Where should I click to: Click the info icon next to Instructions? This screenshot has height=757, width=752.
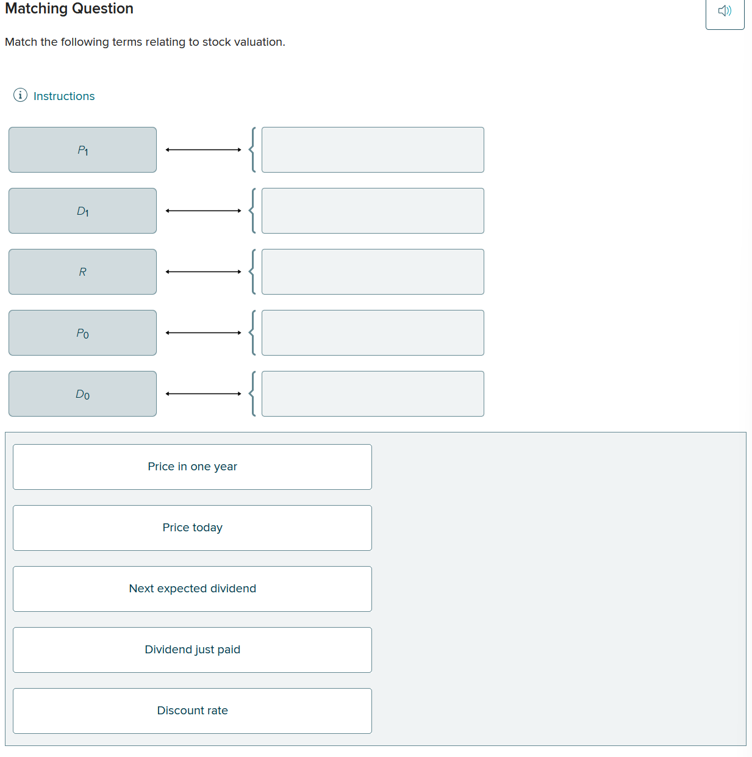pos(21,96)
